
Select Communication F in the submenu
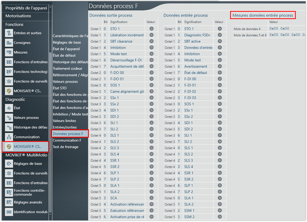pos(67,140)
